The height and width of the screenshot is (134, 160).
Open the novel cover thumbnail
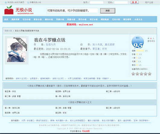16,50
